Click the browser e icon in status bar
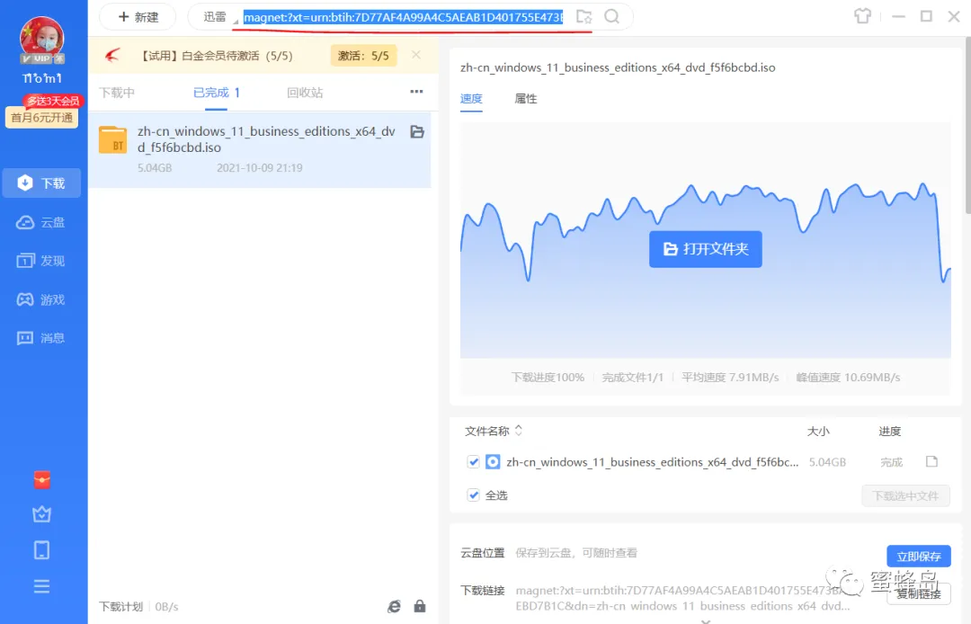Viewport: 971px width, 624px height. 394,607
